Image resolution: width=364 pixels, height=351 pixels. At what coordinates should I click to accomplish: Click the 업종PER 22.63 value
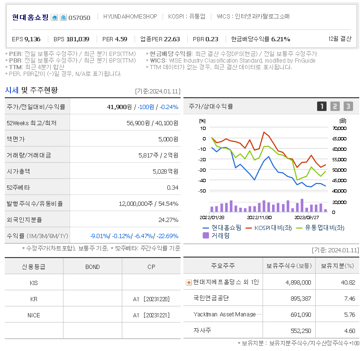pyautogui.click(x=172, y=39)
